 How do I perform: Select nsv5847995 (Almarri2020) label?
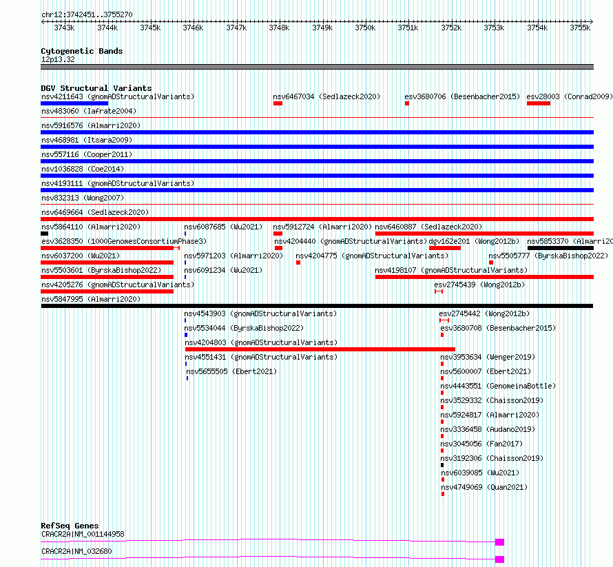(x=91, y=299)
